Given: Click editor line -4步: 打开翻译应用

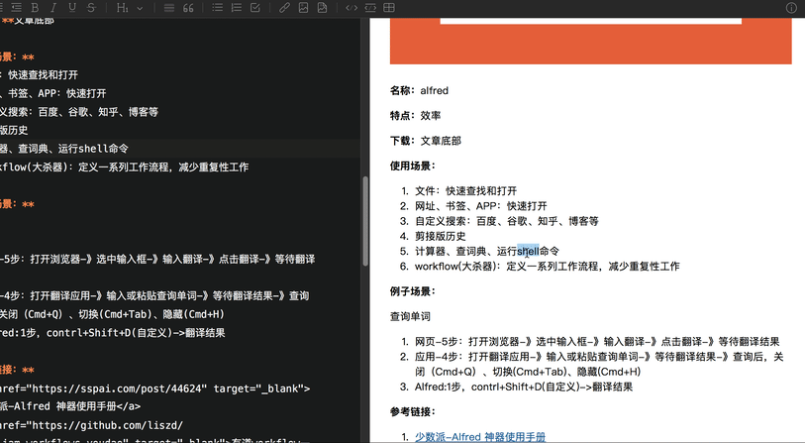Looking at the screenshot, I should (x=154, y=295).
